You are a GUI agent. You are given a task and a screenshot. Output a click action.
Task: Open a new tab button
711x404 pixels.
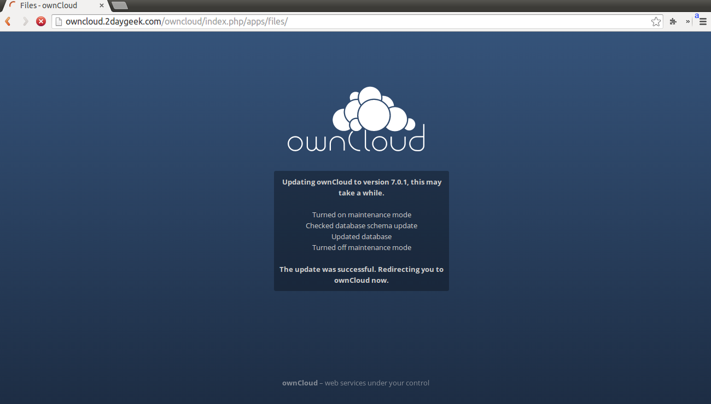click(x=119, y=5)
